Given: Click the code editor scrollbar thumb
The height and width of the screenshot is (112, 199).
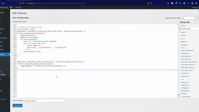Looking at the screenshot, I should [x=178, y=95].
